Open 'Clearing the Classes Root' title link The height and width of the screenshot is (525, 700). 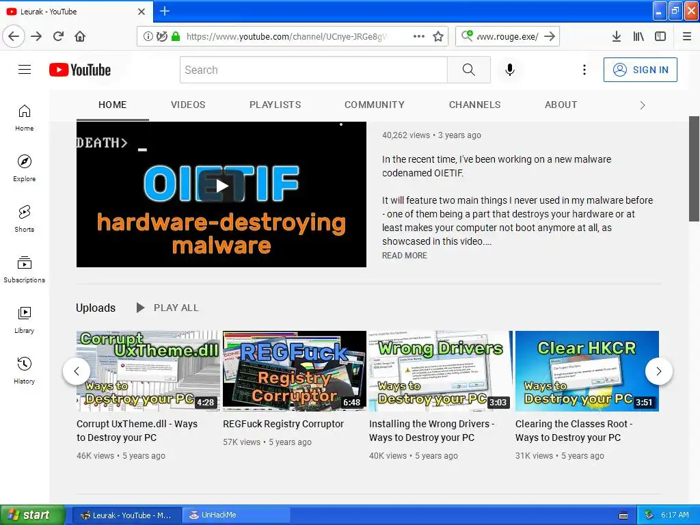574,431
